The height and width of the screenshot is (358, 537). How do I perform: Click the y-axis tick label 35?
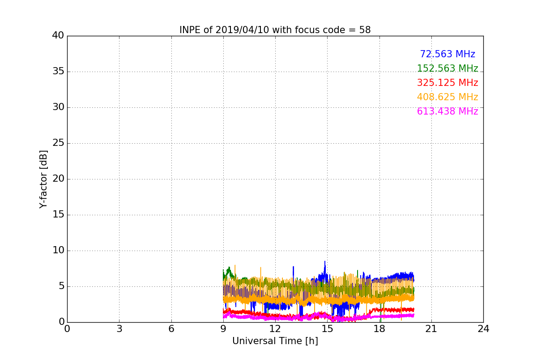click(x=58, y=72)
